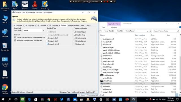Toggle the Enable XInput checkbox

pos(75,32)
